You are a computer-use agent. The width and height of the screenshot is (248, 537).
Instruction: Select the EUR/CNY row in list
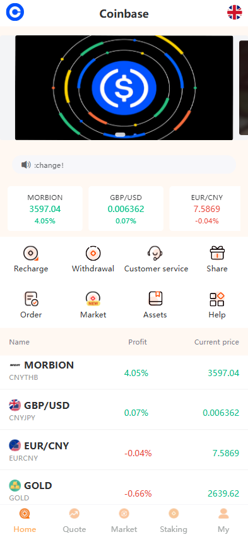click(124, 450)
